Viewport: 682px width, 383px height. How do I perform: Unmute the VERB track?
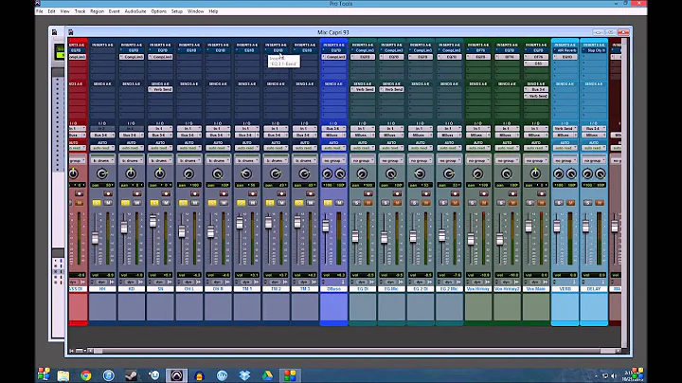coord(570,203)
